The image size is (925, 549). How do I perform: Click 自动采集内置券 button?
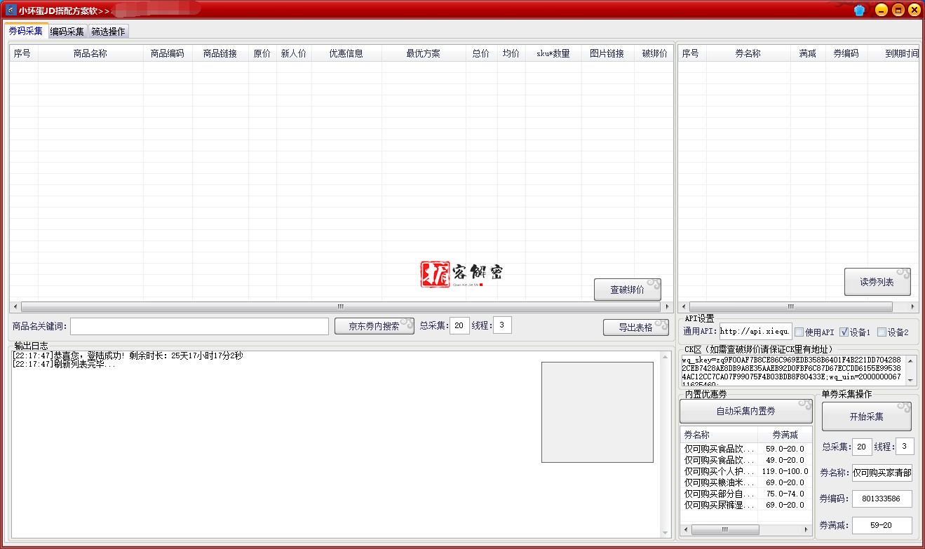tap(745, 411)
